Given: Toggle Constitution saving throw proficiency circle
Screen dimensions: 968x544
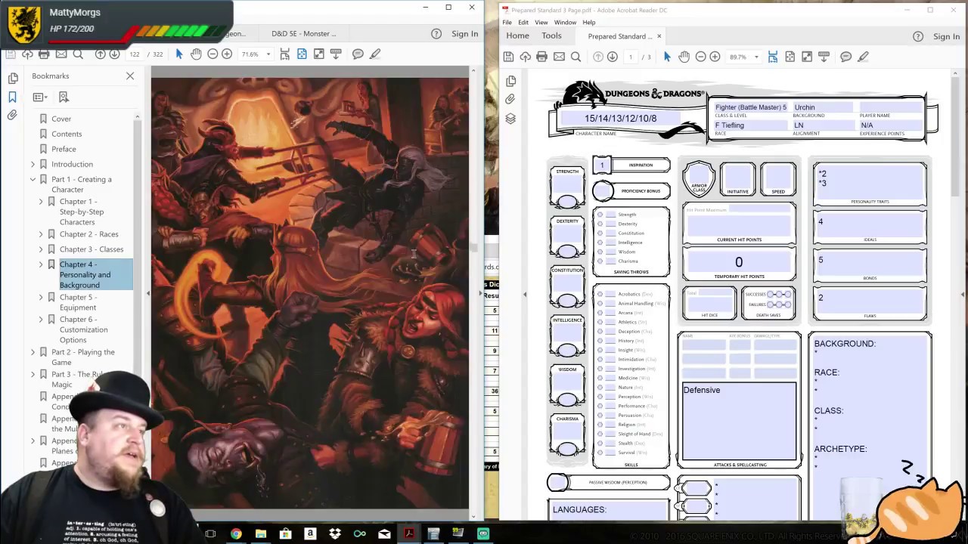Looking at the screenshot, I should 600,233.
